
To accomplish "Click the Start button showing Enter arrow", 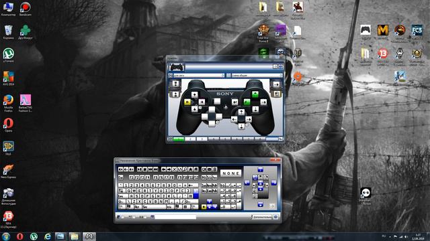I will 234,102.
